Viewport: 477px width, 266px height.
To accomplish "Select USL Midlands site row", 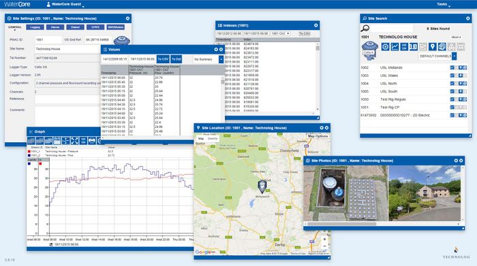I will (414, 68).
